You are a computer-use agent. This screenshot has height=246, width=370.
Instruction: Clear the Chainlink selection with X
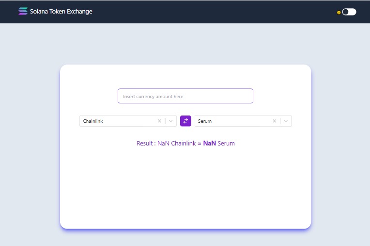click(x=159, y=121)
